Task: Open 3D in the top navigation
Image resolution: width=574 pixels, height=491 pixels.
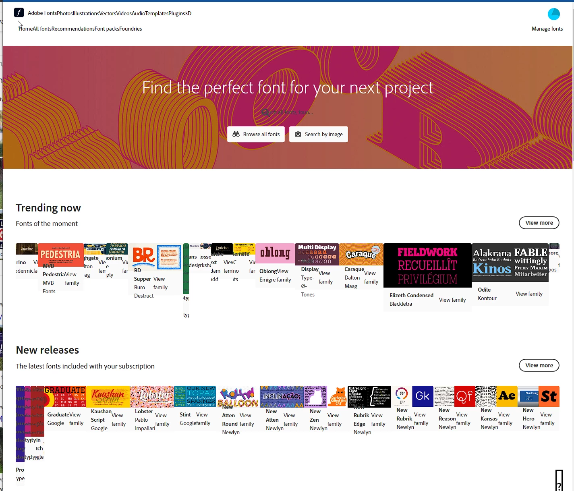Action: [188, 13]
